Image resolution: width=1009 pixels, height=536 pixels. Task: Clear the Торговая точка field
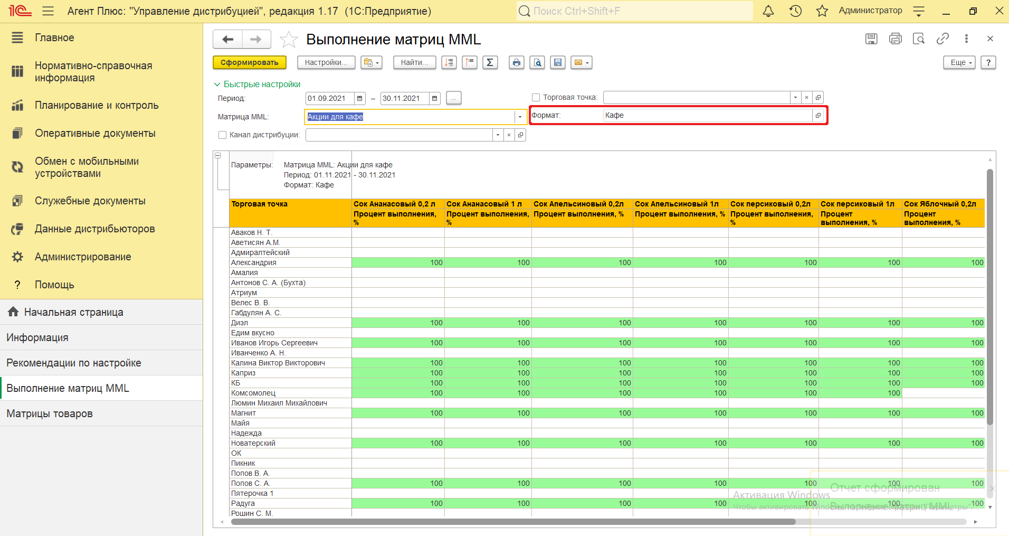pos(806,97)
